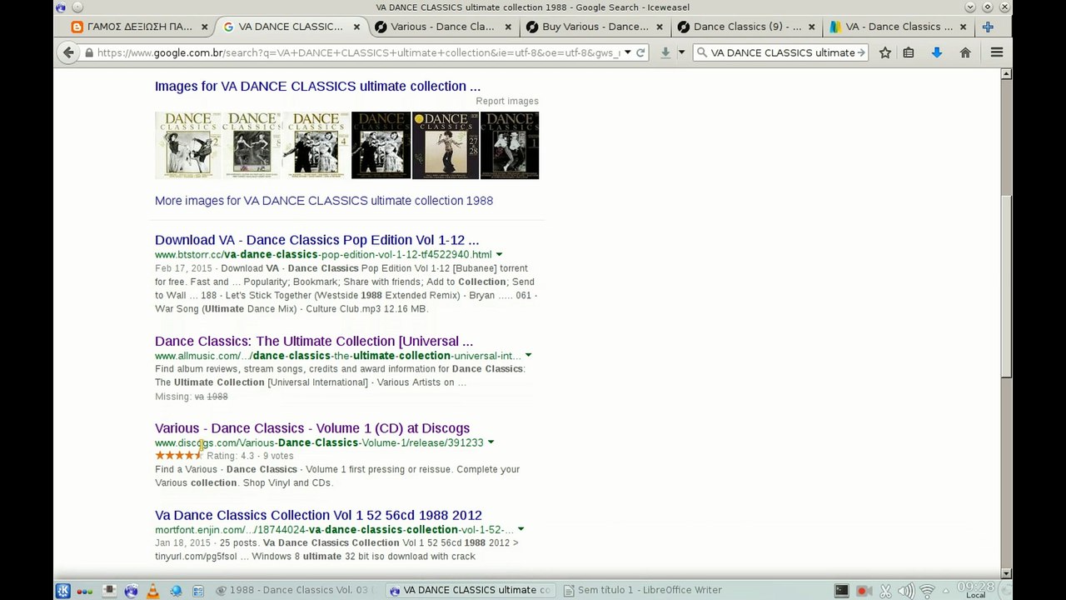Go back using the browser back arrow
Screen dimensions: 1066x600
[68, 52]
